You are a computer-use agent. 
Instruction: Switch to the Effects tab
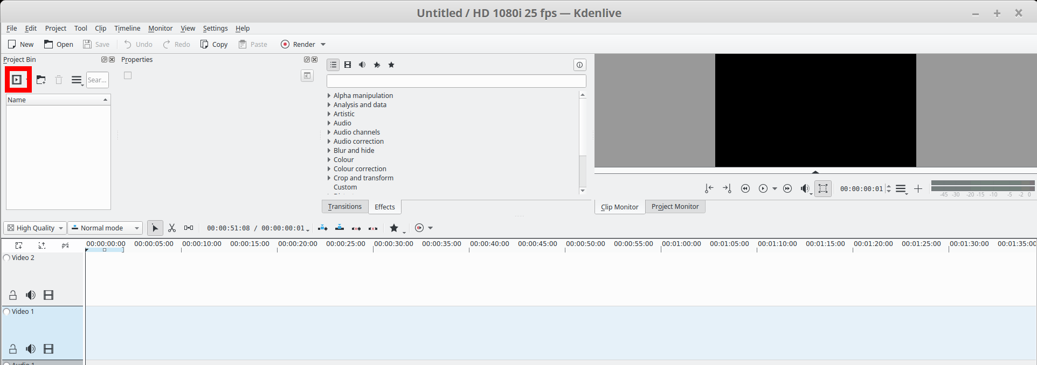(x=385, y=207)
